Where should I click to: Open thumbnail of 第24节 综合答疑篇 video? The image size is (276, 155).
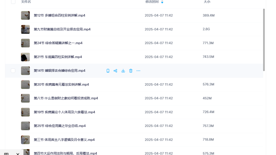pos(25,43)
